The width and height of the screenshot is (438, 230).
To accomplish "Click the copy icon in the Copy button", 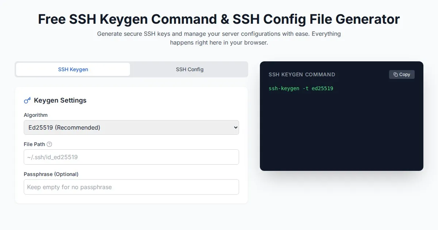I will 396,74.
